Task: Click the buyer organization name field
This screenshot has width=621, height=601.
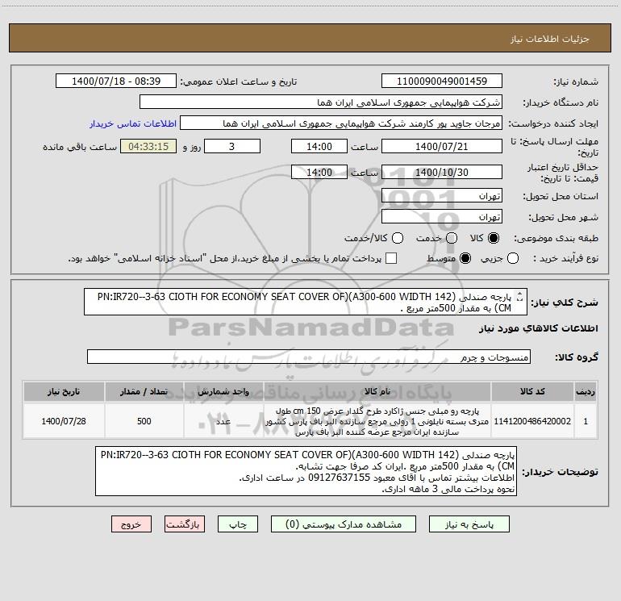Action: coord(321,102)
